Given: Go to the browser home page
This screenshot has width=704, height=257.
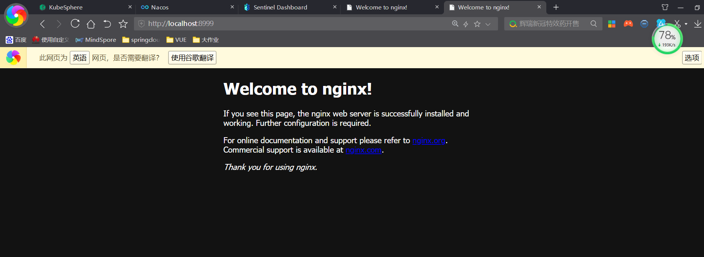Looking at the screenshot, I should pos(91,24).
